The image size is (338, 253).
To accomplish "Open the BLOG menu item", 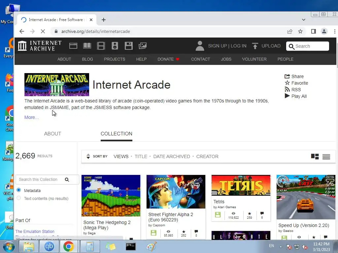I will 87,59.
